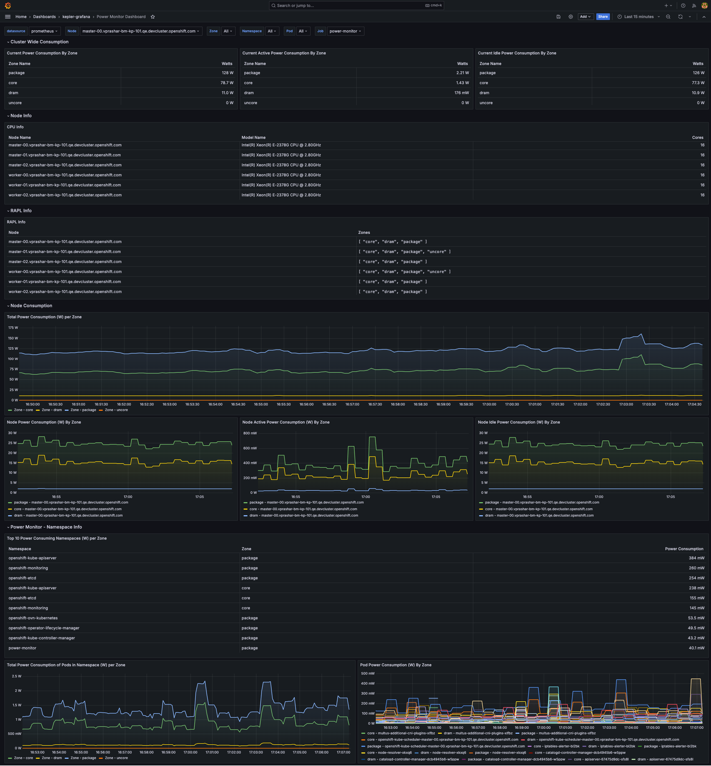This screenshot has width=711, height=766.
Task: Open the Zone All dropdown
Action: coord(228,31)
